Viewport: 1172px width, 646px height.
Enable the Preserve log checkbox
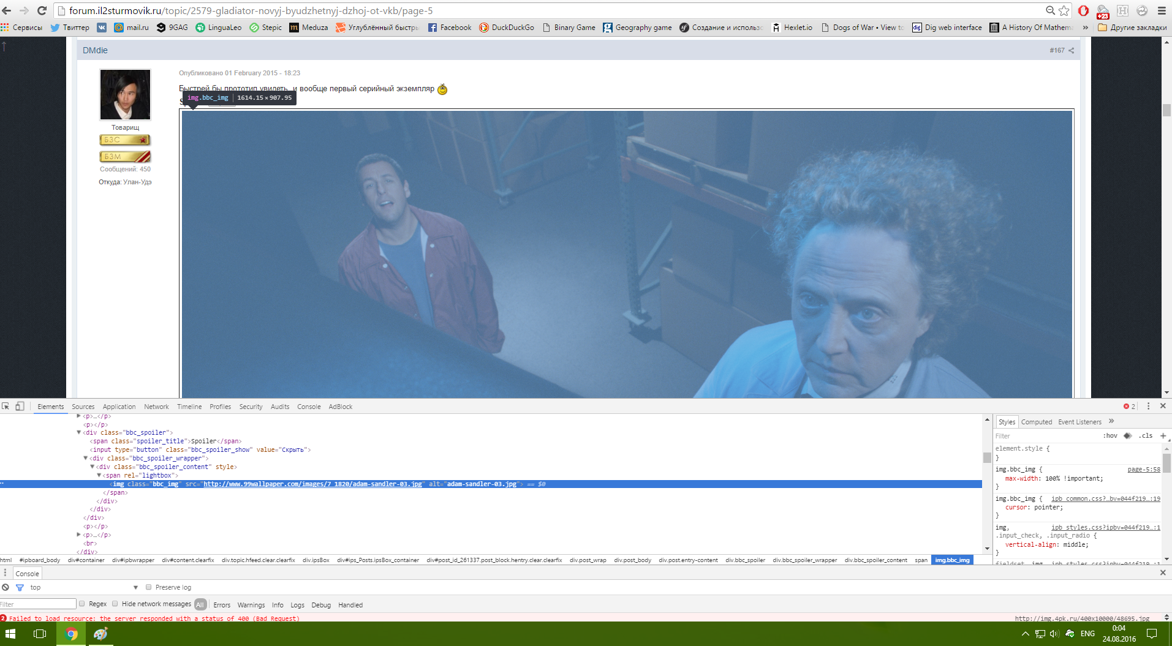click(x=148, y=587)
